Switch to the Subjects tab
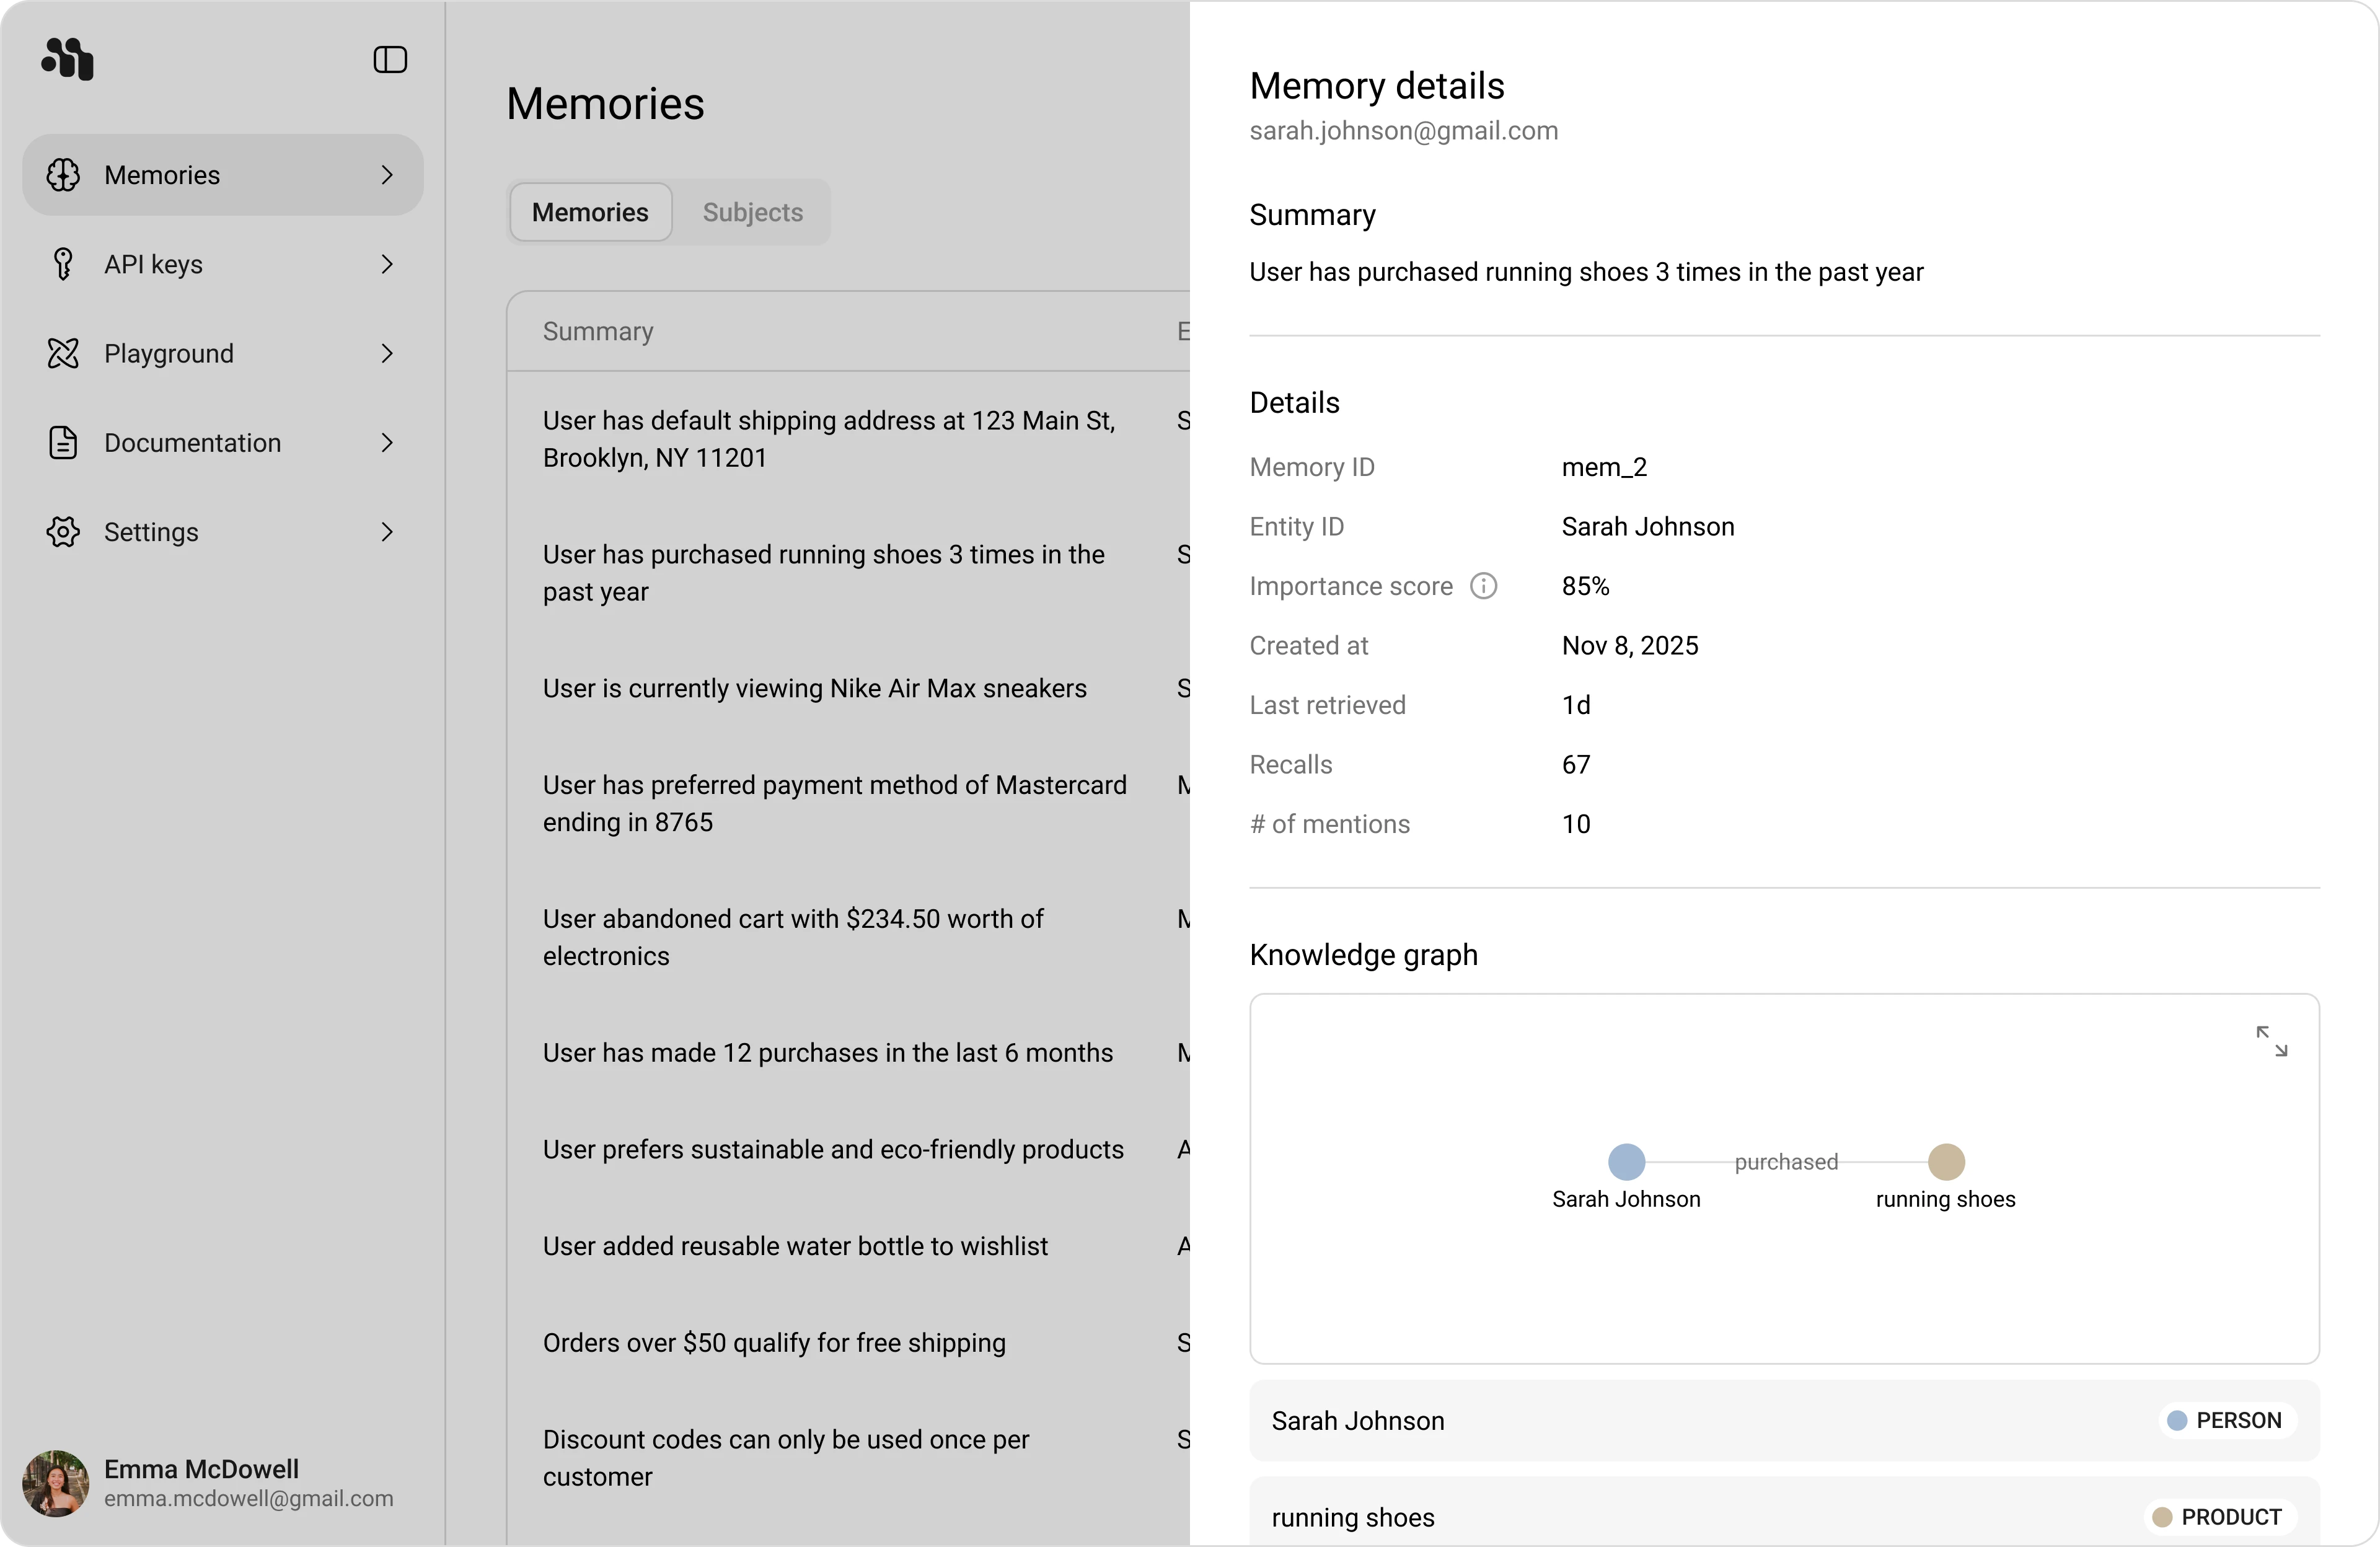The width and height of the screenshot is (2380, 1547). (752, 212)
